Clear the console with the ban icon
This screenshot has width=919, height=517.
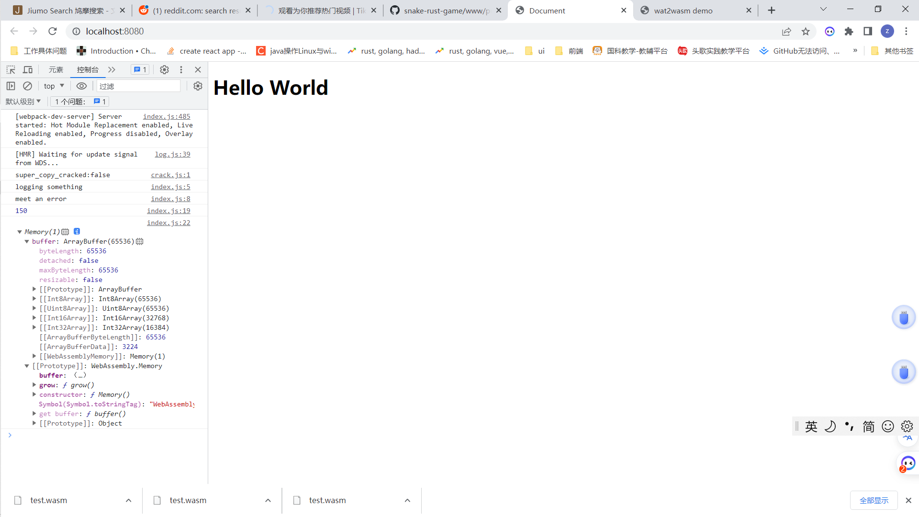[28, 86]
